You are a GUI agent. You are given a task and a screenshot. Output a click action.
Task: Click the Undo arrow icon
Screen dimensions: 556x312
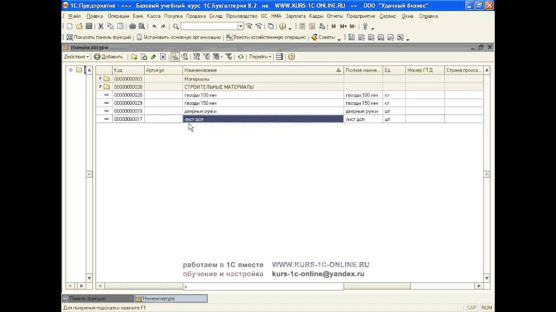click(x=154, y=26)
